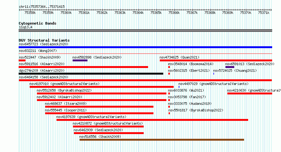Click the nsv522447 (Shaikh2009) label

click(40, 57)
